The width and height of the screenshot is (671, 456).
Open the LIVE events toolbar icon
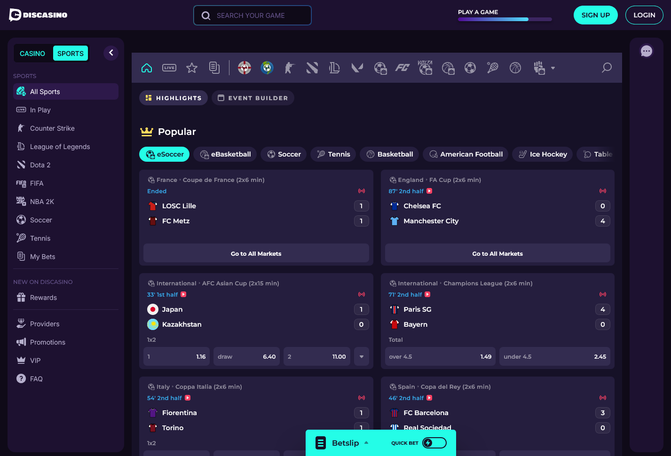(169, 68)
